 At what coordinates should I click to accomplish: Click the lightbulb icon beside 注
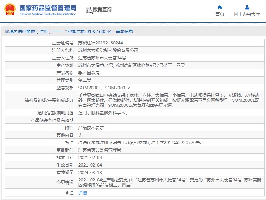tap(67, 193)
